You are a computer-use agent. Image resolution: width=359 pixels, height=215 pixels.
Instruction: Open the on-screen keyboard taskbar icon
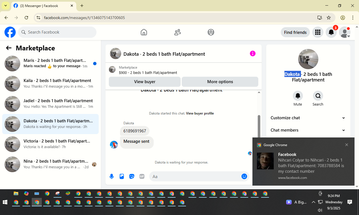coord(37,193)
